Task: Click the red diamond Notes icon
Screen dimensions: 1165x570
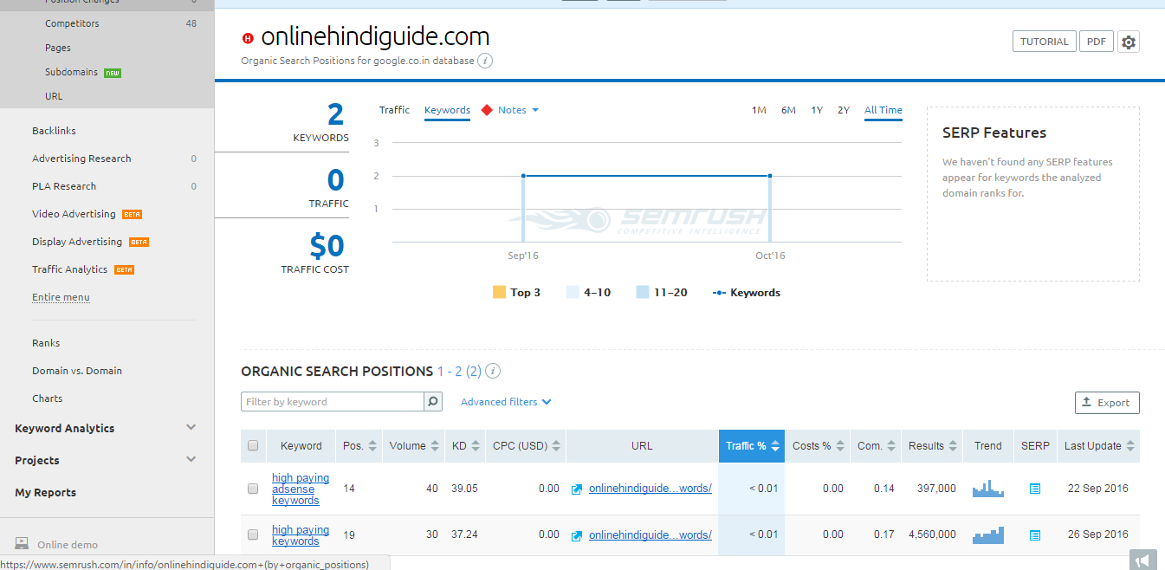Action: [x=487, y=110]
